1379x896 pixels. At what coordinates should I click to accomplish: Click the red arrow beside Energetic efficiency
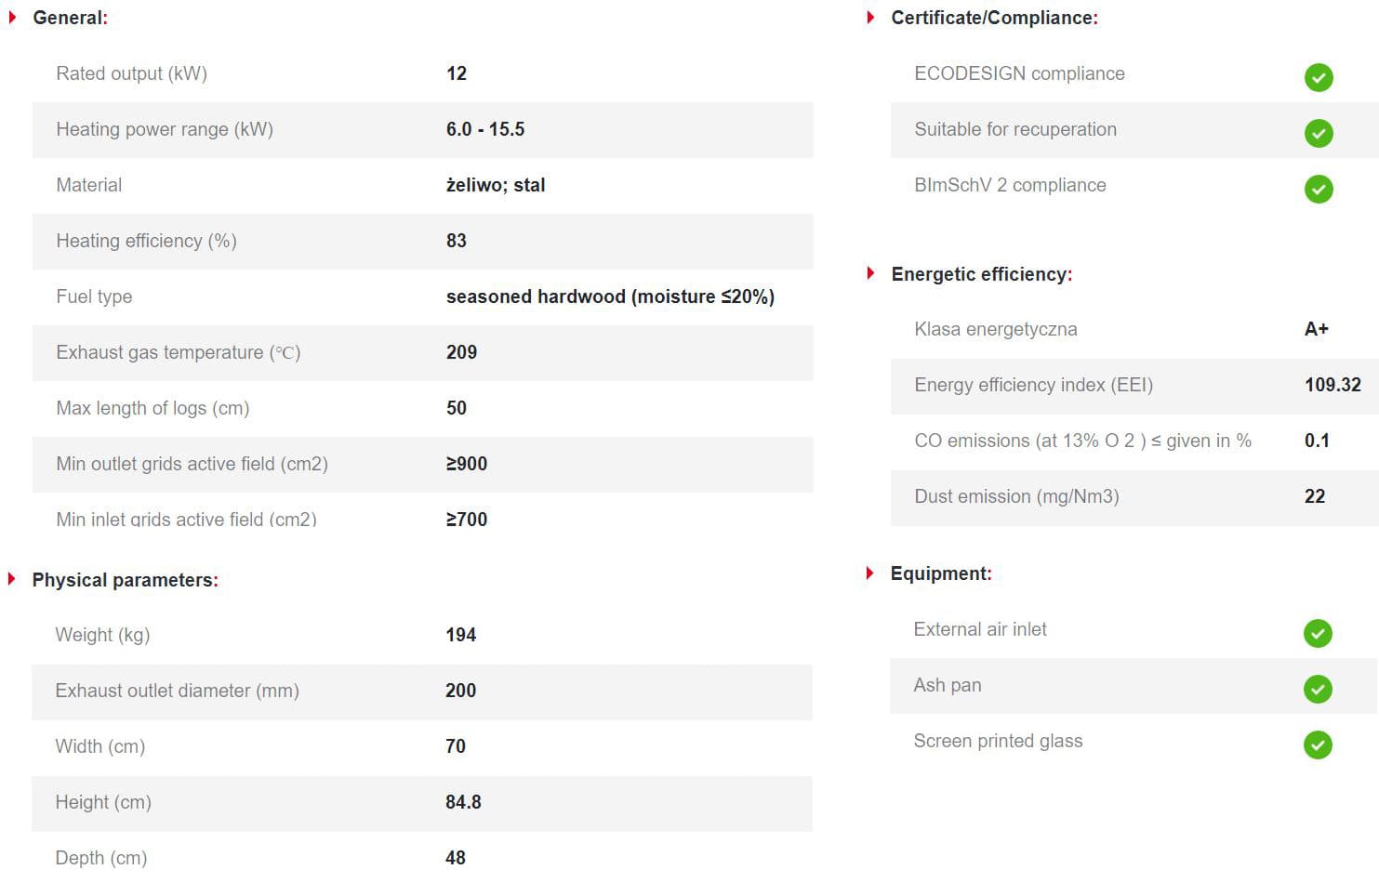click(x=870, y=273)
